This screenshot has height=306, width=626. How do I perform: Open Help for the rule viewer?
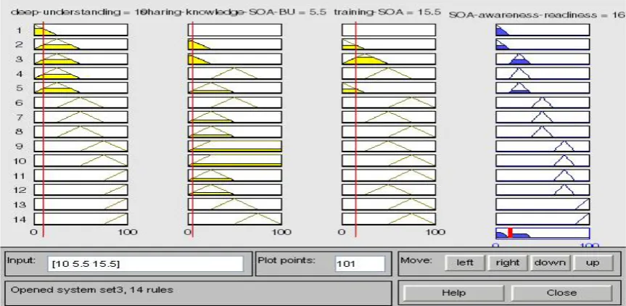pyautogui.click(x=453, y=293)
